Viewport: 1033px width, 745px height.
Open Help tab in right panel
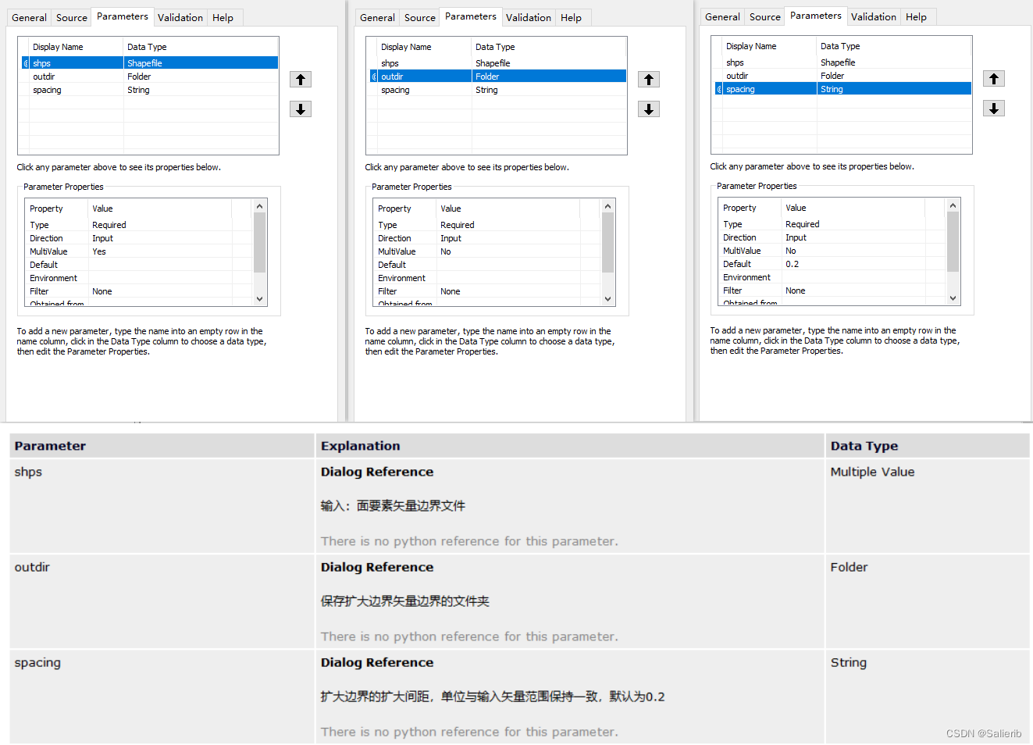coord(917,16)
